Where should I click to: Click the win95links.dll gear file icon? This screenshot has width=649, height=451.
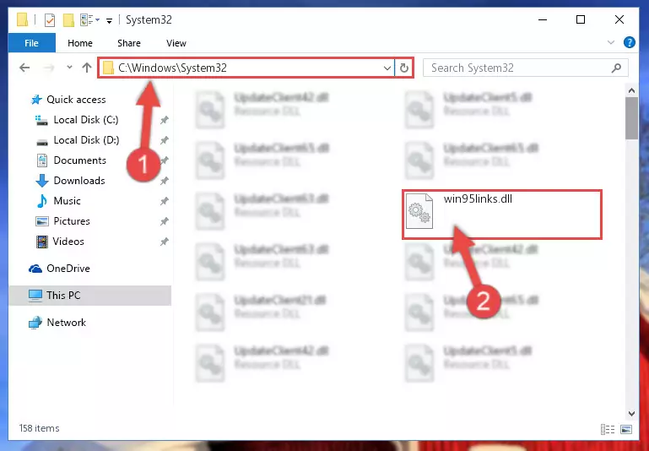click(x=419, y=211)
